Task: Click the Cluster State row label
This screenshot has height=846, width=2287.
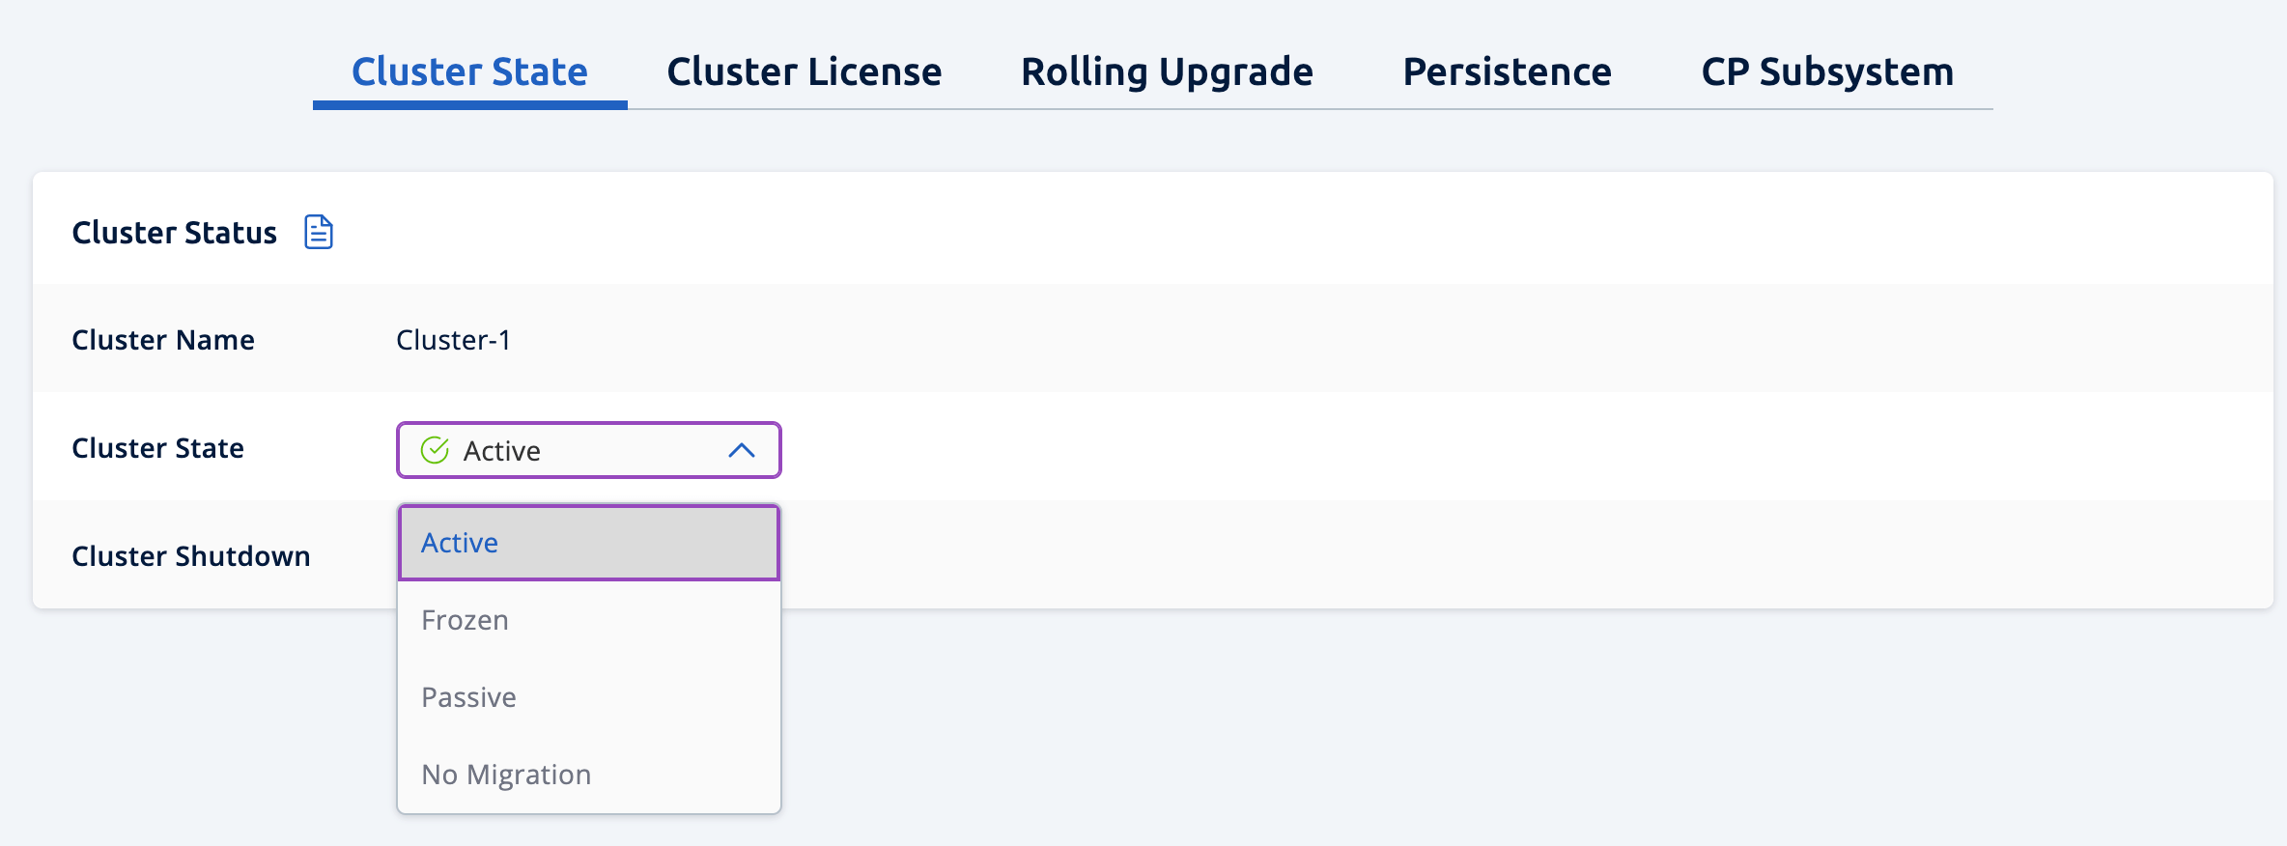Action: (157, 447)
